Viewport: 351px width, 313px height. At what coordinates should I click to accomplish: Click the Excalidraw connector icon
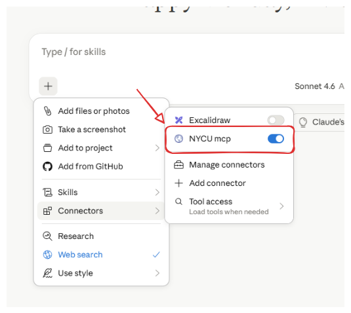pos(178,120)
